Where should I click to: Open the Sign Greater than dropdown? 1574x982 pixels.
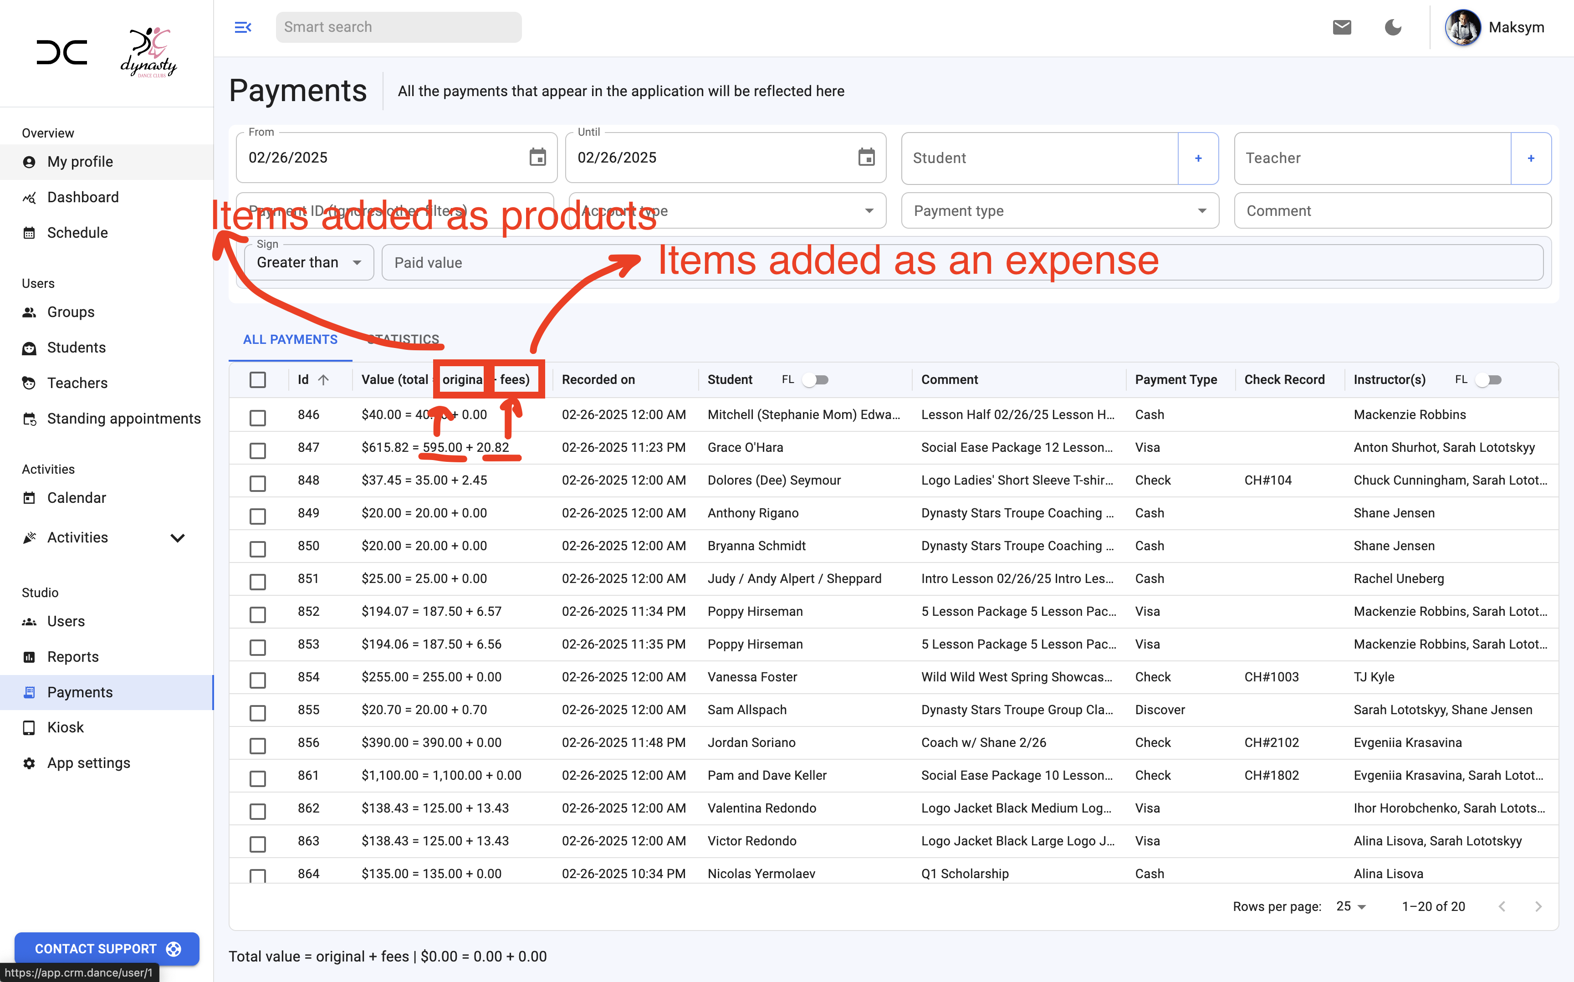pyautogui.click(x=309, y=262)
